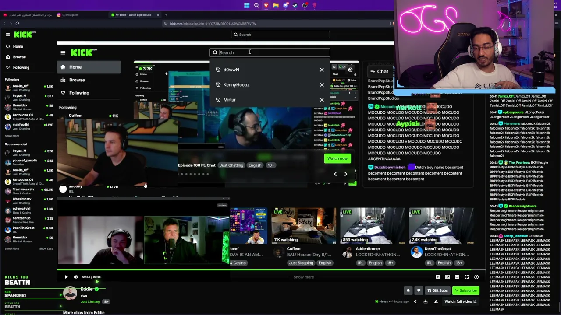
Task: Select Home in the inner sidebar
Action: 89,67
